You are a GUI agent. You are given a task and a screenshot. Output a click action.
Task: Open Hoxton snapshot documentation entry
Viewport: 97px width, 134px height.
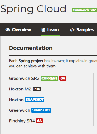click(x=16, y=100)
